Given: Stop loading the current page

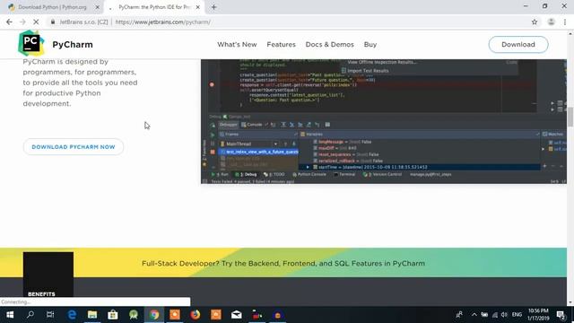Looking at the screenshot, I should click(36, 22).
